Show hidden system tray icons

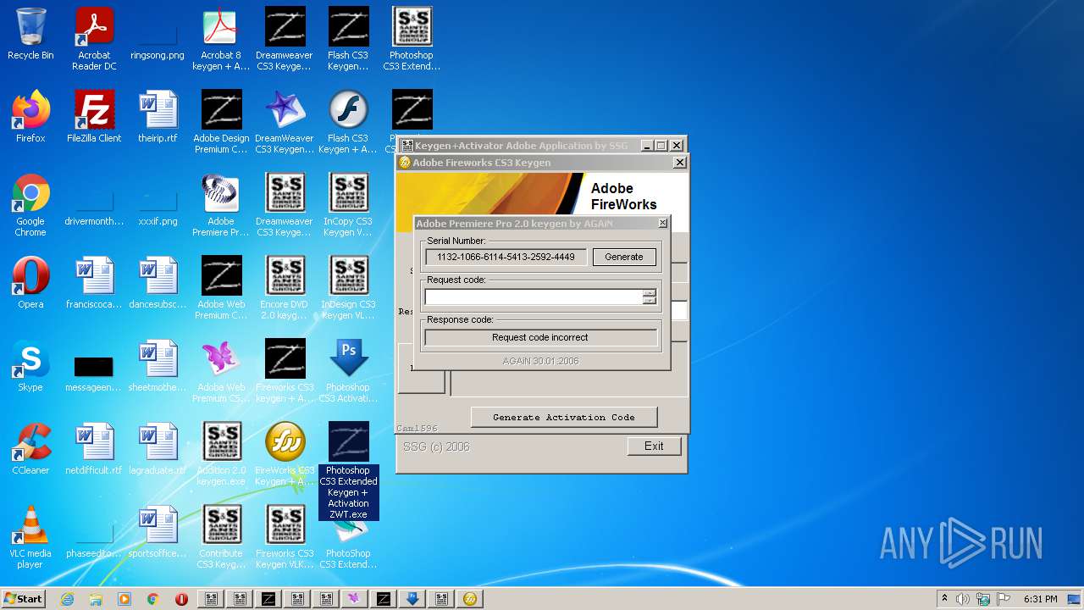pos(944,599)
